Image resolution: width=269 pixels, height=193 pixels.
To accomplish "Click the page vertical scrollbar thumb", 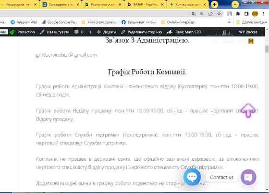I will coord(267,49).
